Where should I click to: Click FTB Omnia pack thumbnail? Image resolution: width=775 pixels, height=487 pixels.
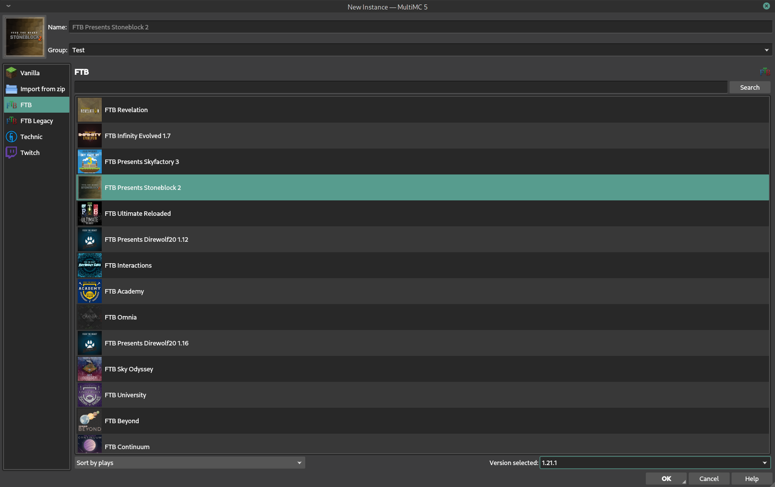coord(90,317)
